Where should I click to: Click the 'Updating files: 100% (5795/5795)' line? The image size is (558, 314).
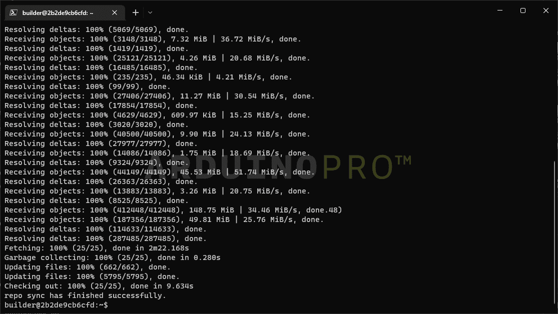(92, 276)
